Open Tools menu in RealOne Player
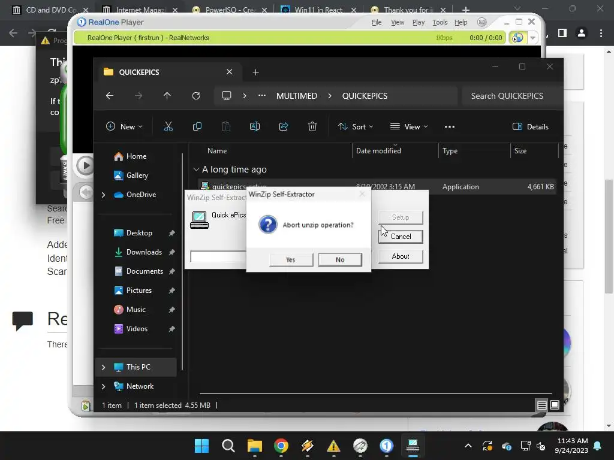This screenshot has height=460, width=614. (440, 22)
